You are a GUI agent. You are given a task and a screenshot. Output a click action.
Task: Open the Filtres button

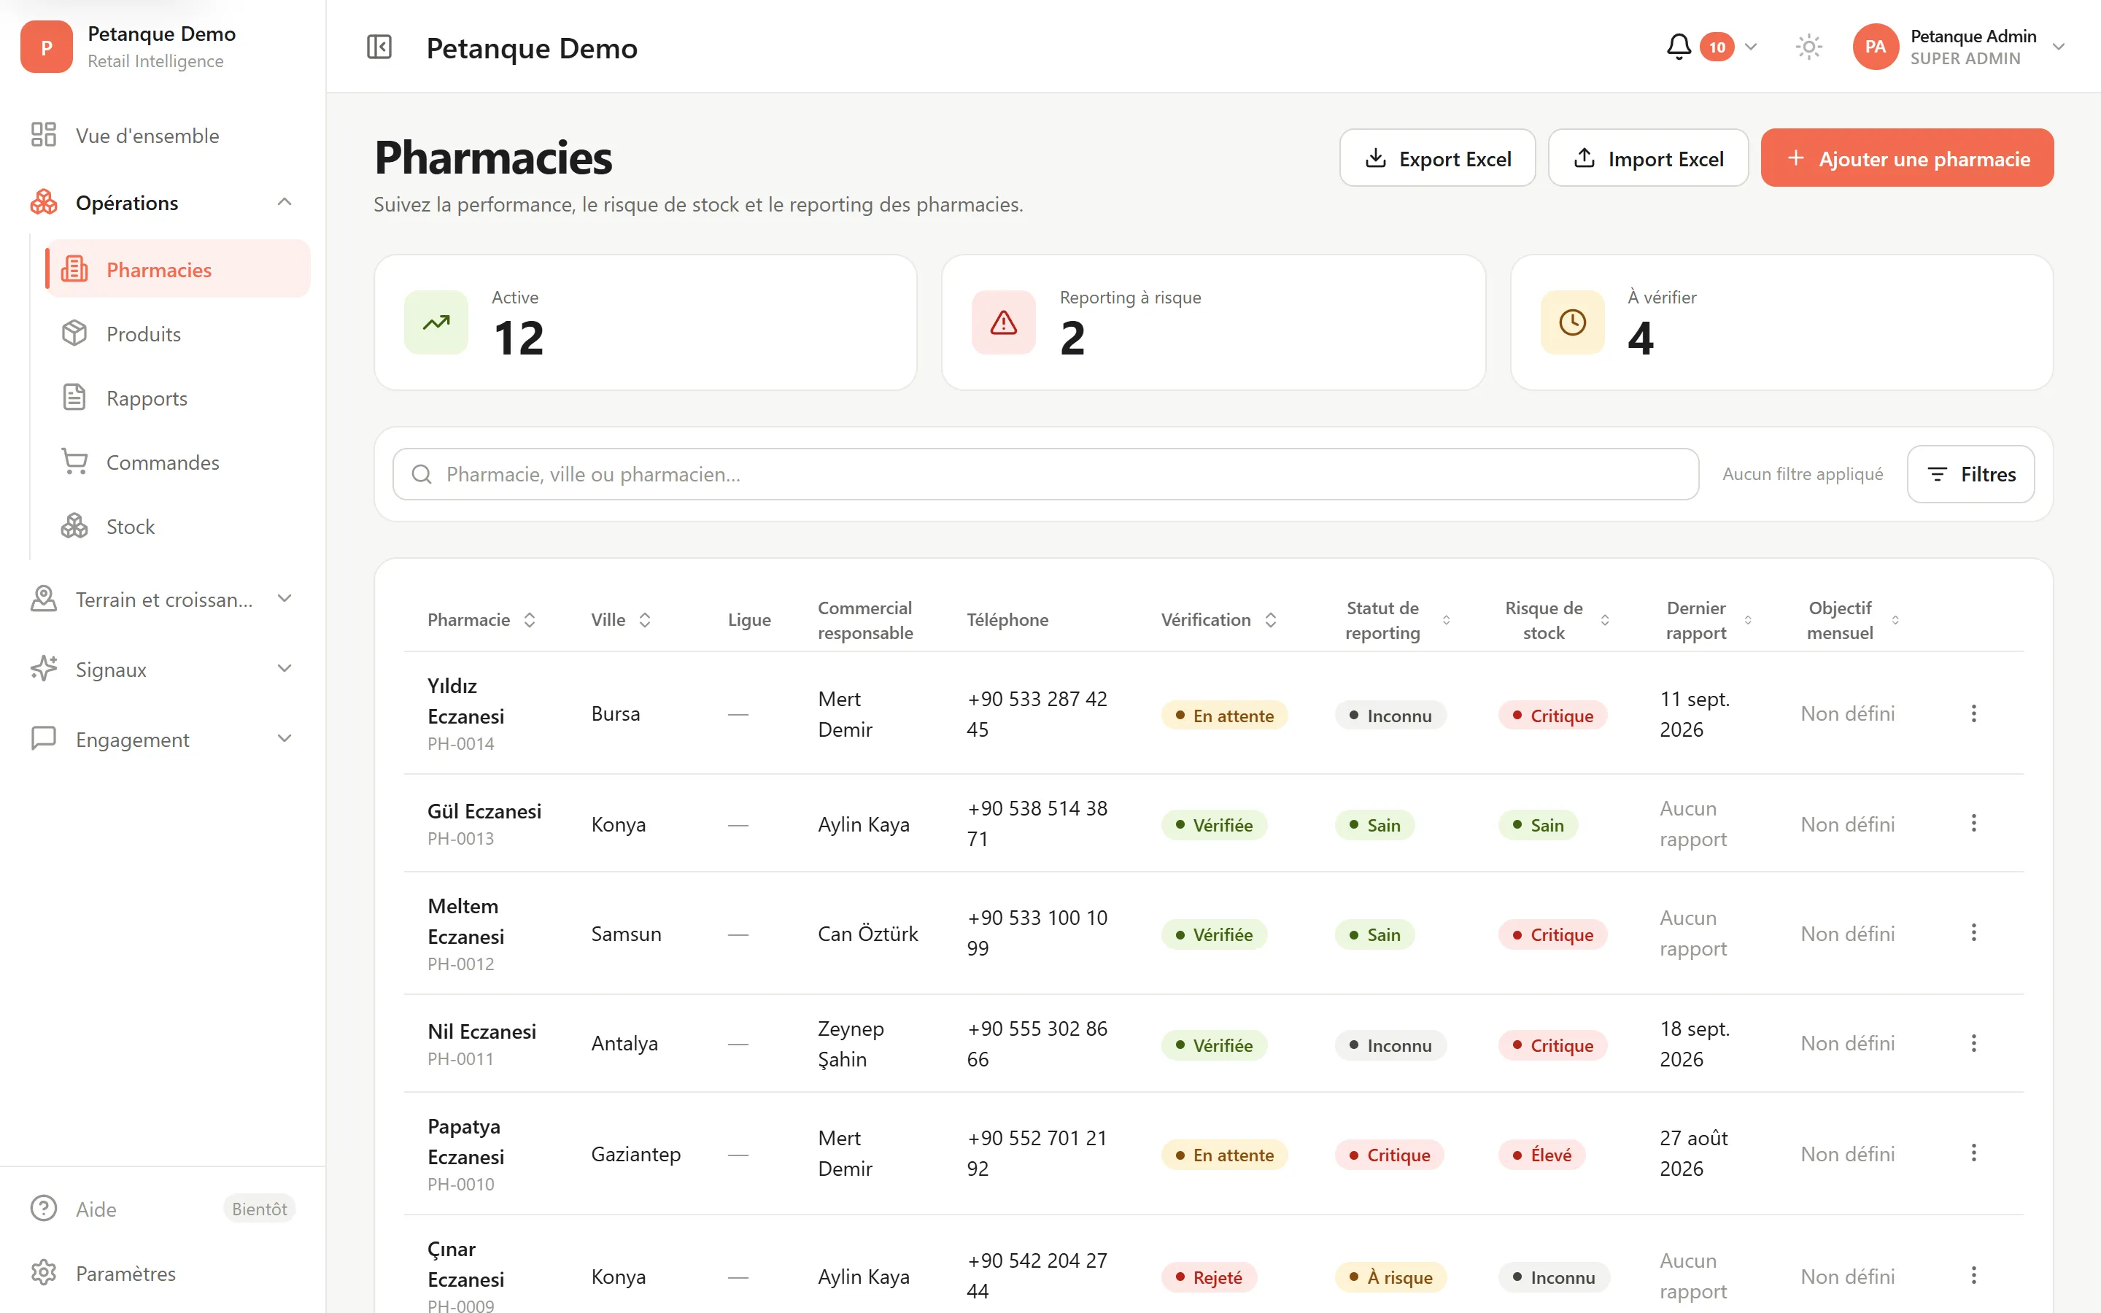pos(1970,474)
